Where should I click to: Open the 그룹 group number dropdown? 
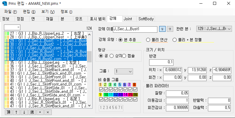coord(124,71)
